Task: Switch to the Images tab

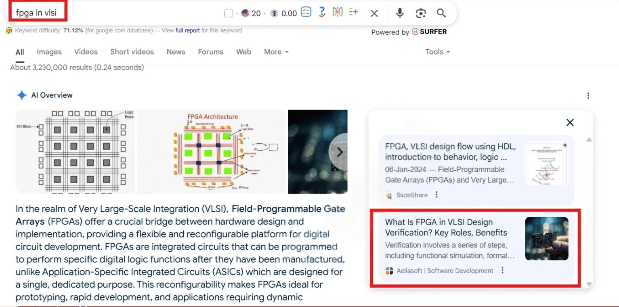Action: pos(49,52)
